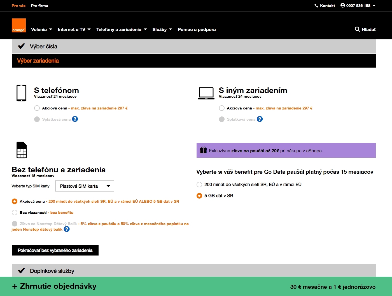The height and width of the screenshot is (296, 392).
Task: Open Pomoc a podpora menu item
Action: point(197,29)
